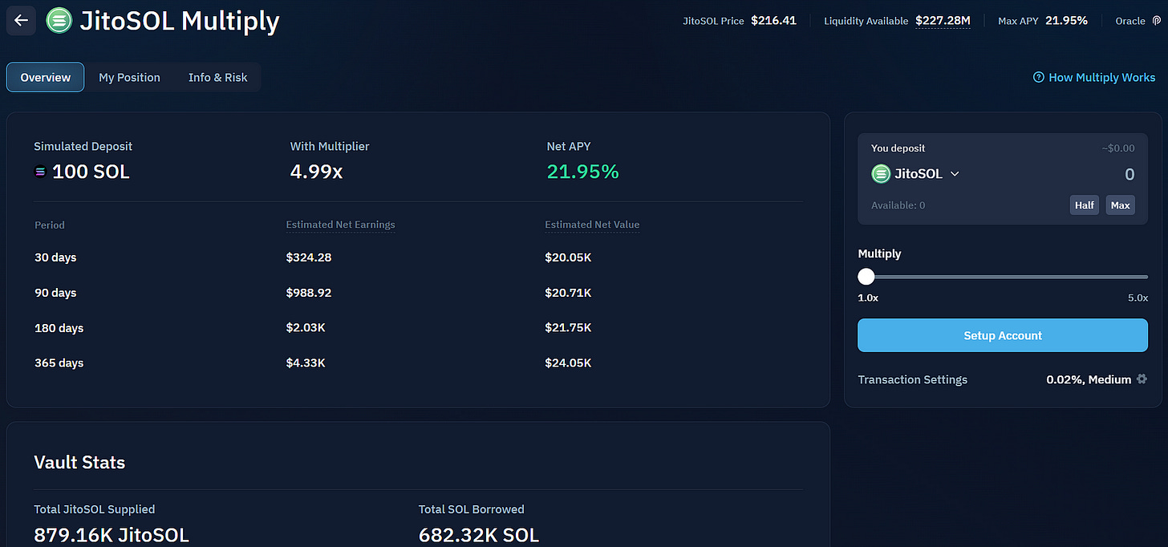Click the 0.02%, Medium transaction setting

click(x=1089, y=379)
